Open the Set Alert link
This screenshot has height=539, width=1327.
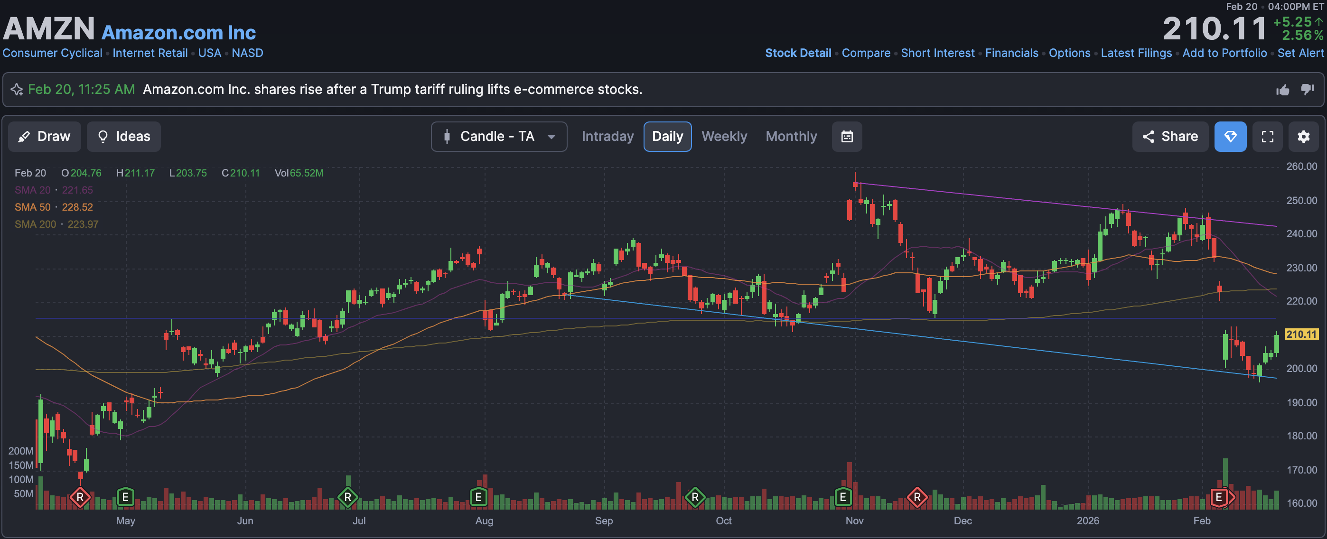click(1299, 53)
